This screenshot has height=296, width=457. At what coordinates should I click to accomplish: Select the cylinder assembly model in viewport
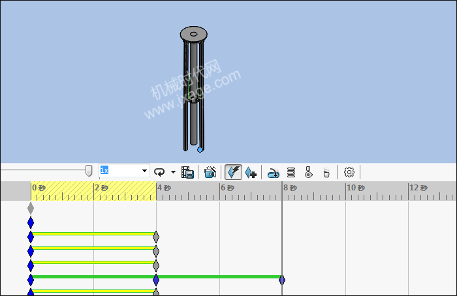tap(193, 89)
